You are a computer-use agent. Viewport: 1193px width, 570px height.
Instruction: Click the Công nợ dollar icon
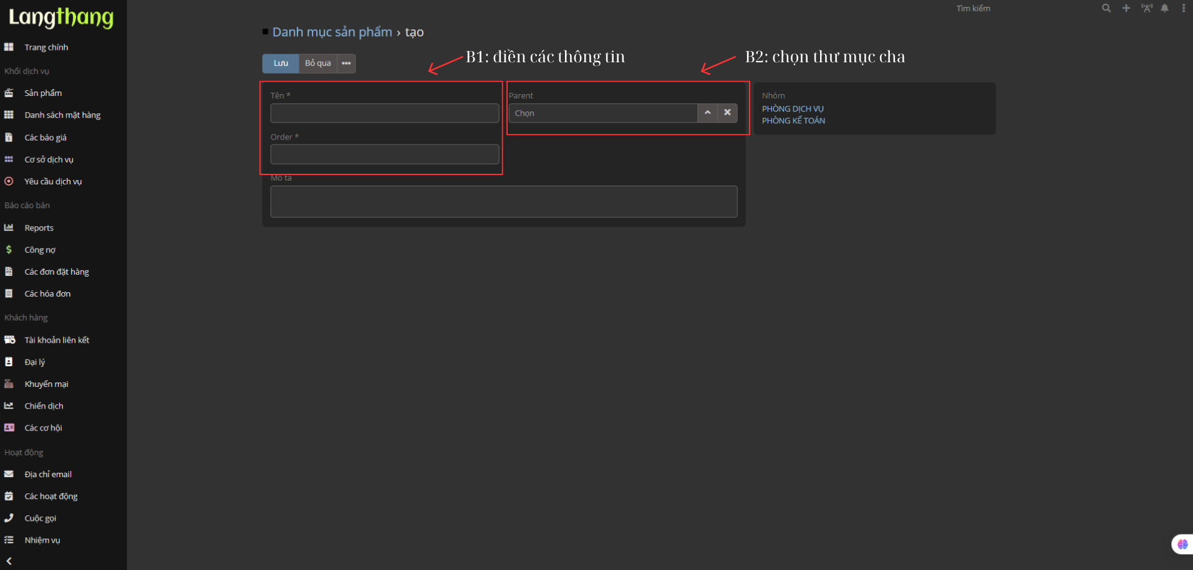pos(9,250)
